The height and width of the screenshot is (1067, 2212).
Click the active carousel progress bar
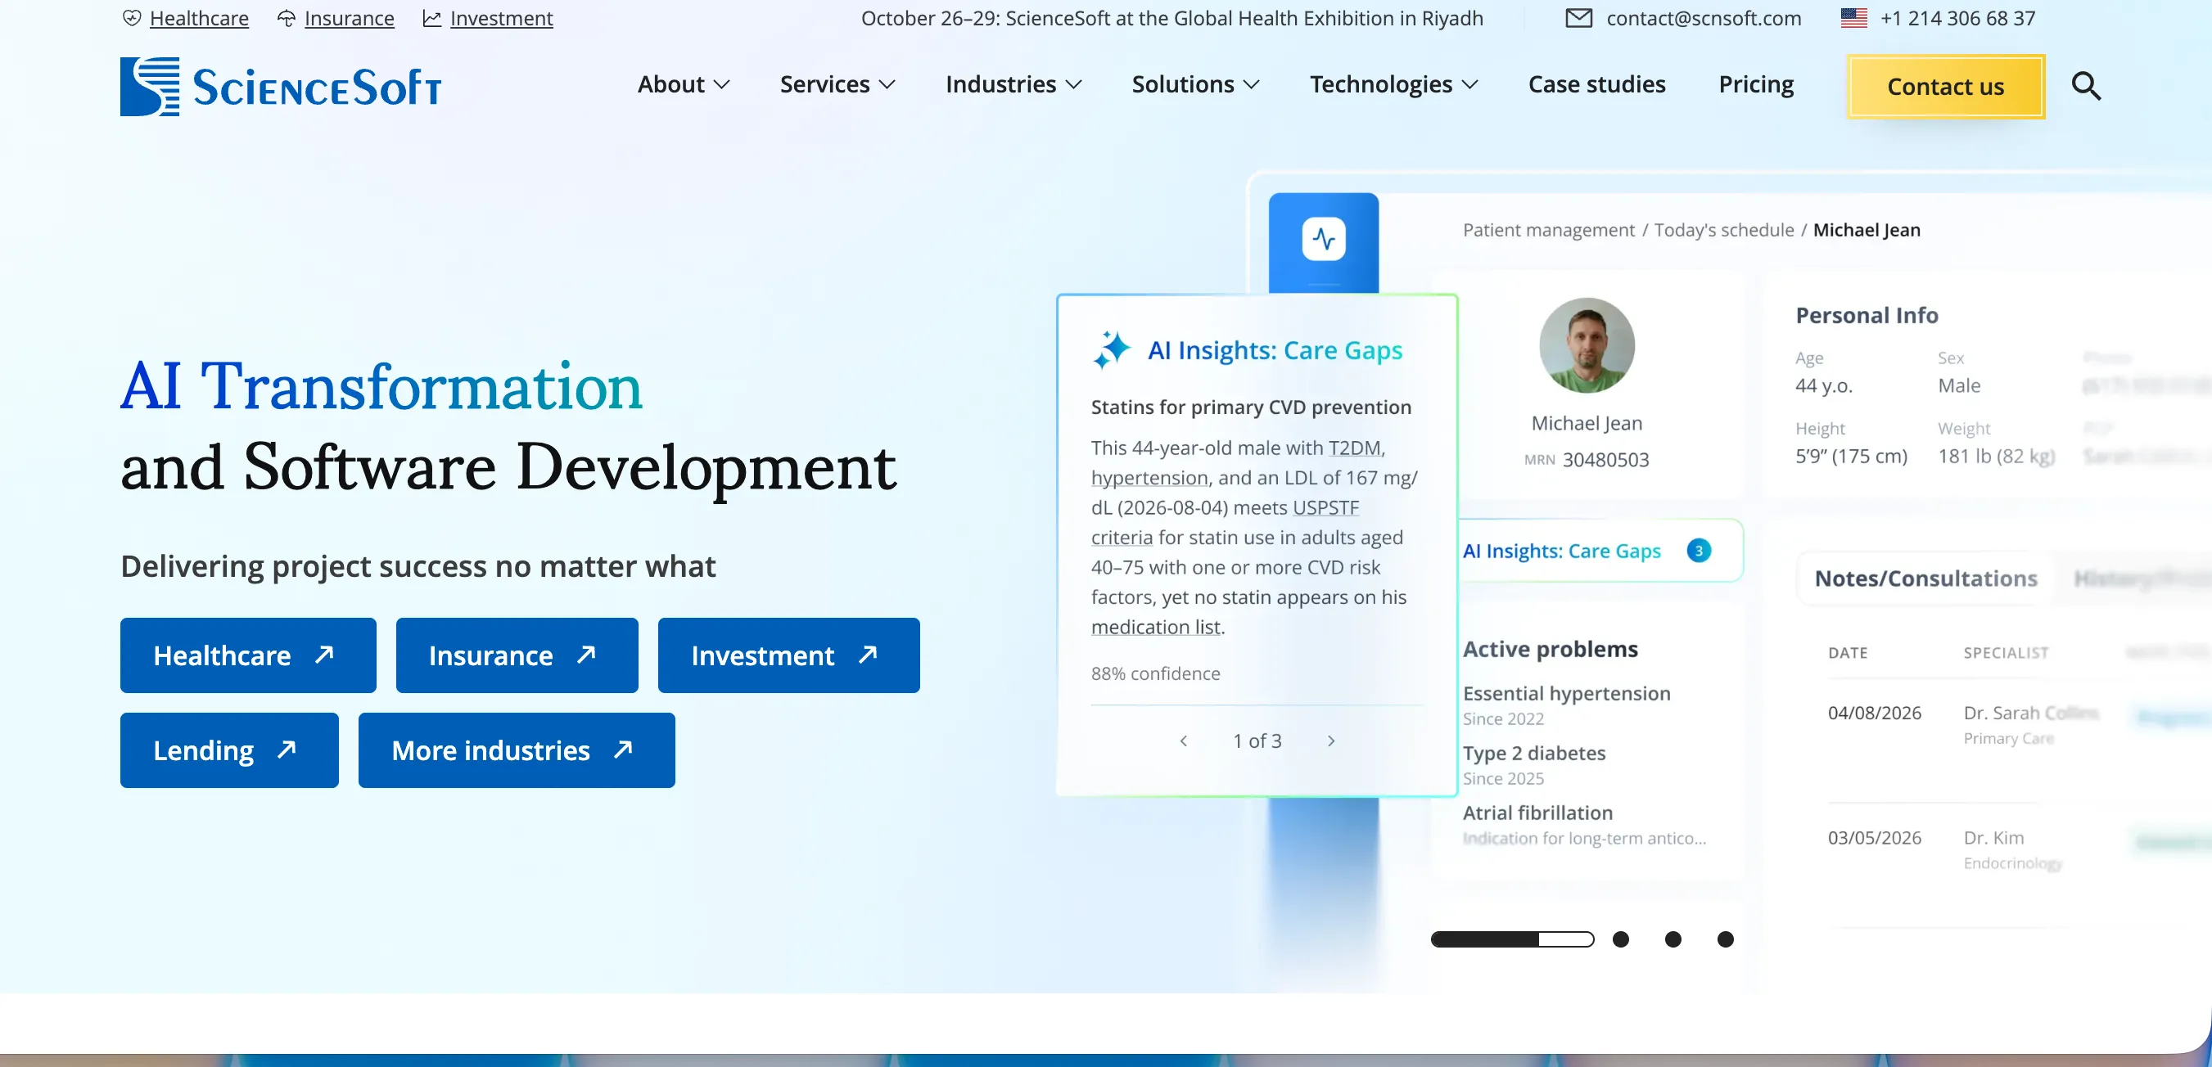point(1512,939)
